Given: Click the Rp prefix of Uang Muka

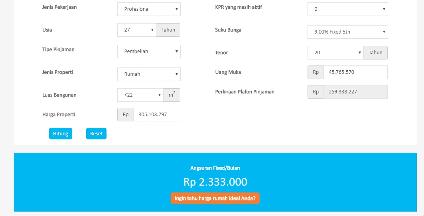Looking at the screenshot, I should (316, 72).
